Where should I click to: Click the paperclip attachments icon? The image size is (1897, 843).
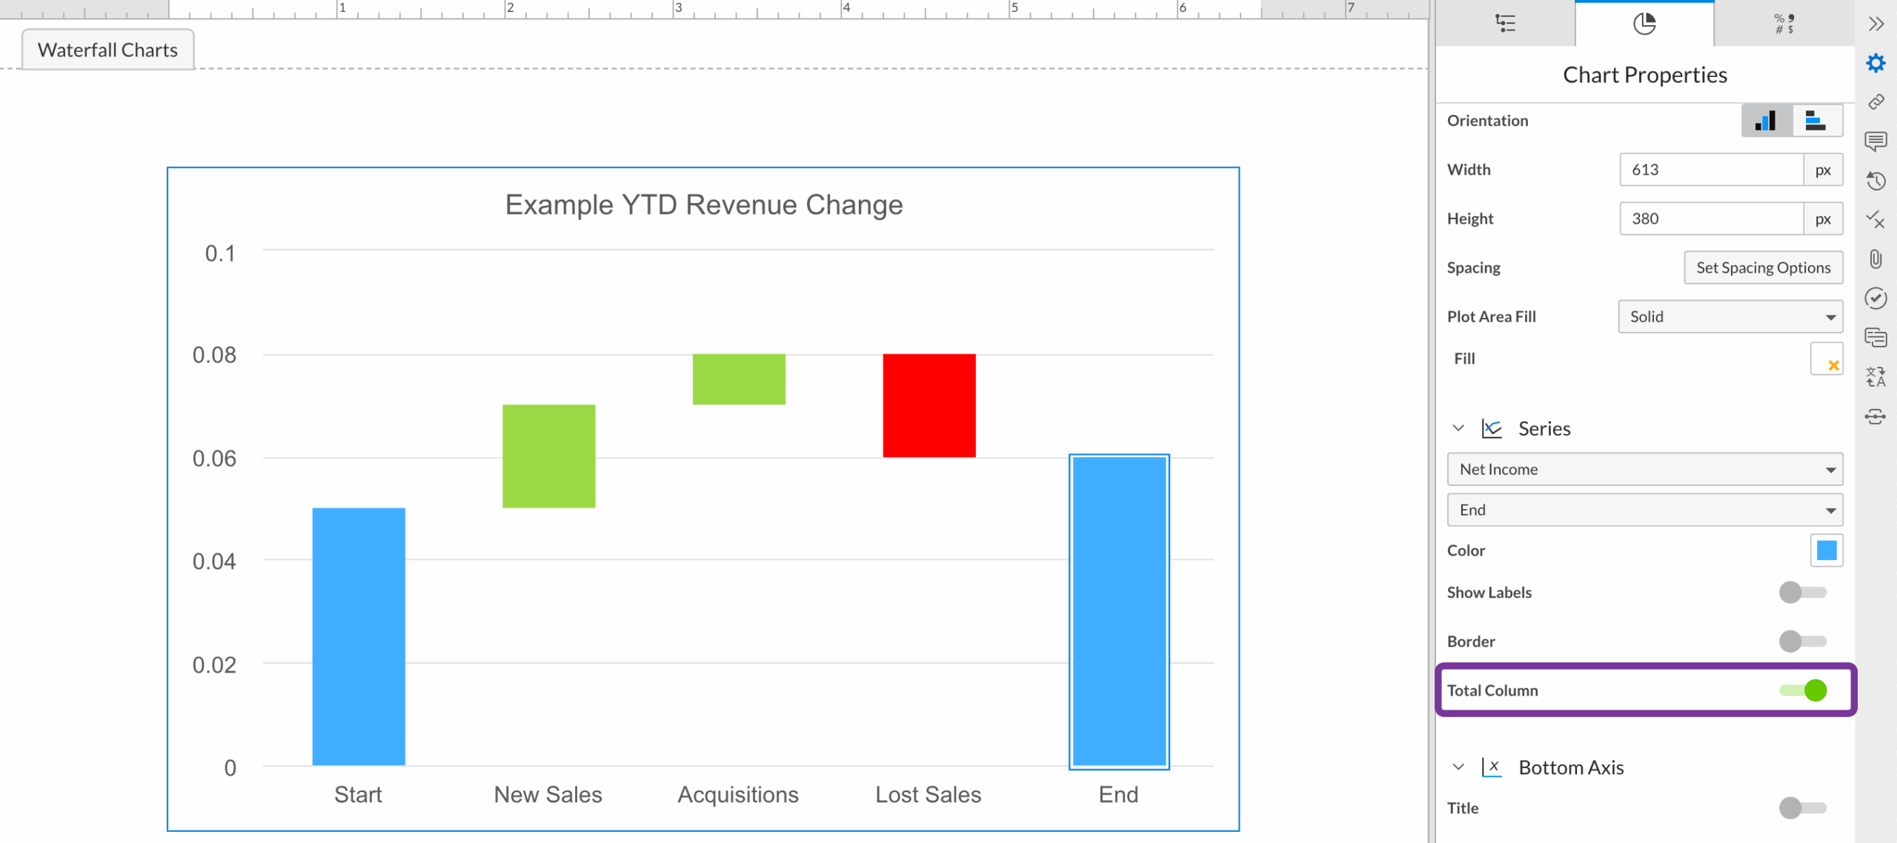click(1876, 259)
